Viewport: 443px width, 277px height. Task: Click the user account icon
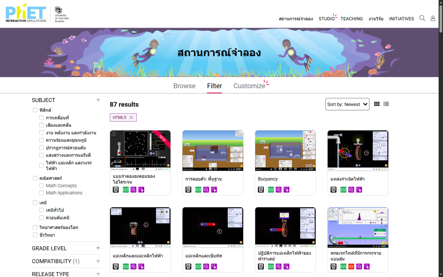[433, 18]
